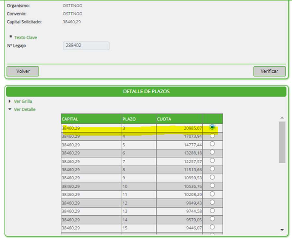Click the Texto Clave link
This screenshot has width=292, height=239.
tap(25, 38)
